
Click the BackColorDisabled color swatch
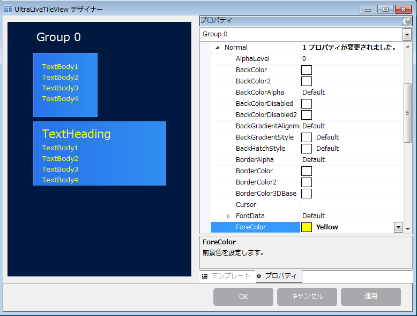point(307,104)
